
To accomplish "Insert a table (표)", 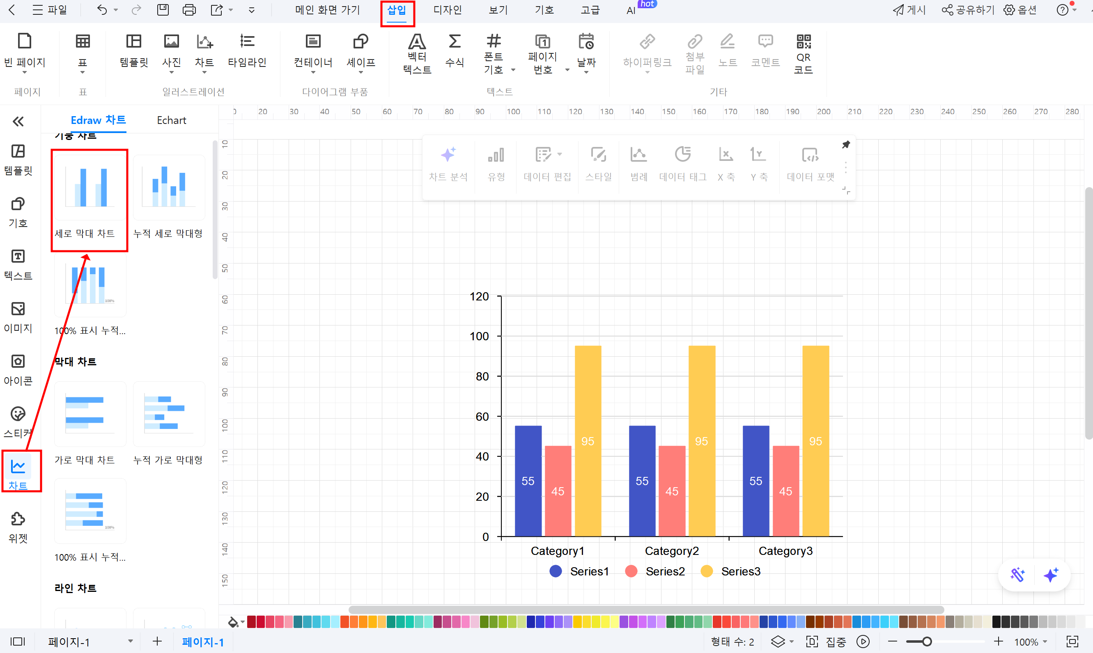I will 83,52.
